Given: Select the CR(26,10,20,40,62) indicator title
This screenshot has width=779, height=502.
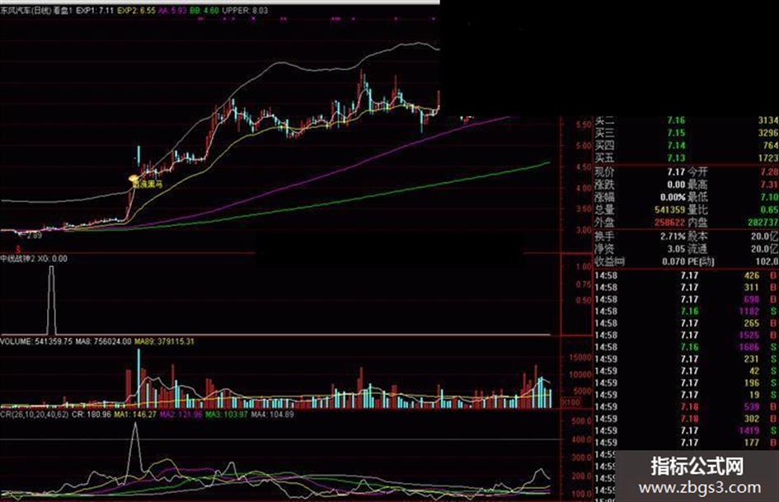Looking at the screenshot, I should (35, 414).
